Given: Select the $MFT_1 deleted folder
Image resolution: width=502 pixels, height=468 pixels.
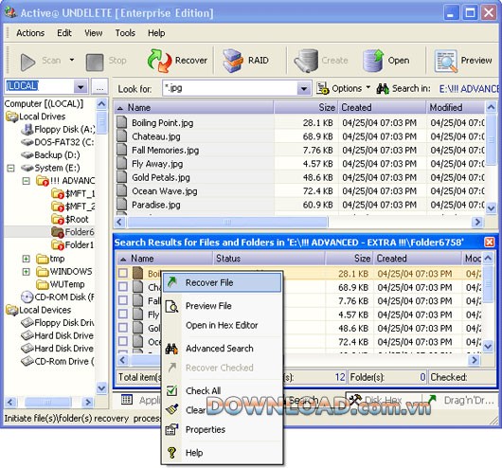Looking at the screenshot, I should click(73, 193).
